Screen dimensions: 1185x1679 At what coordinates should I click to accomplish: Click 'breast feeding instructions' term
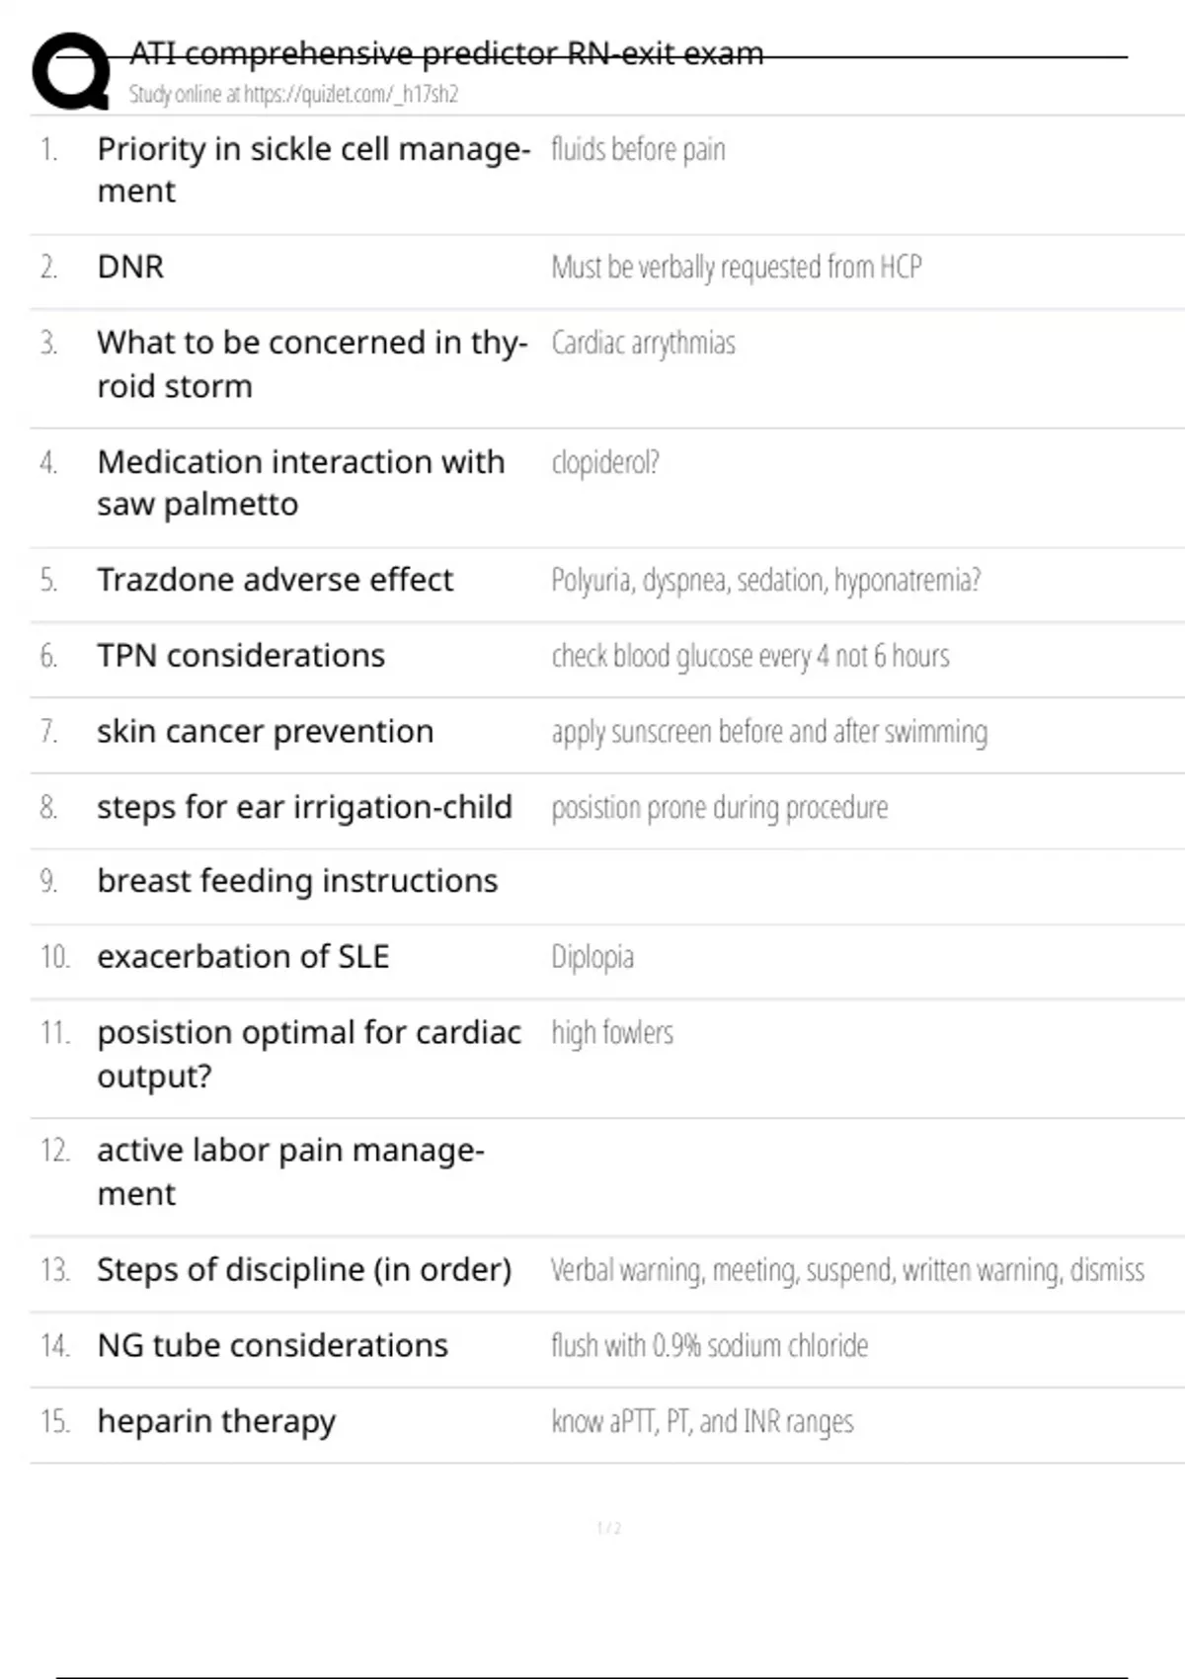(x=297, y=881)
